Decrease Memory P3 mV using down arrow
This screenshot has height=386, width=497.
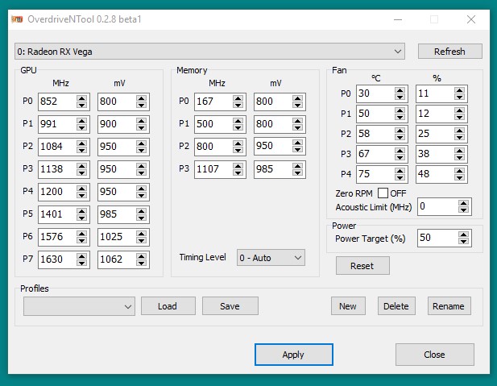pyautogui.click(x=297, y=173)
